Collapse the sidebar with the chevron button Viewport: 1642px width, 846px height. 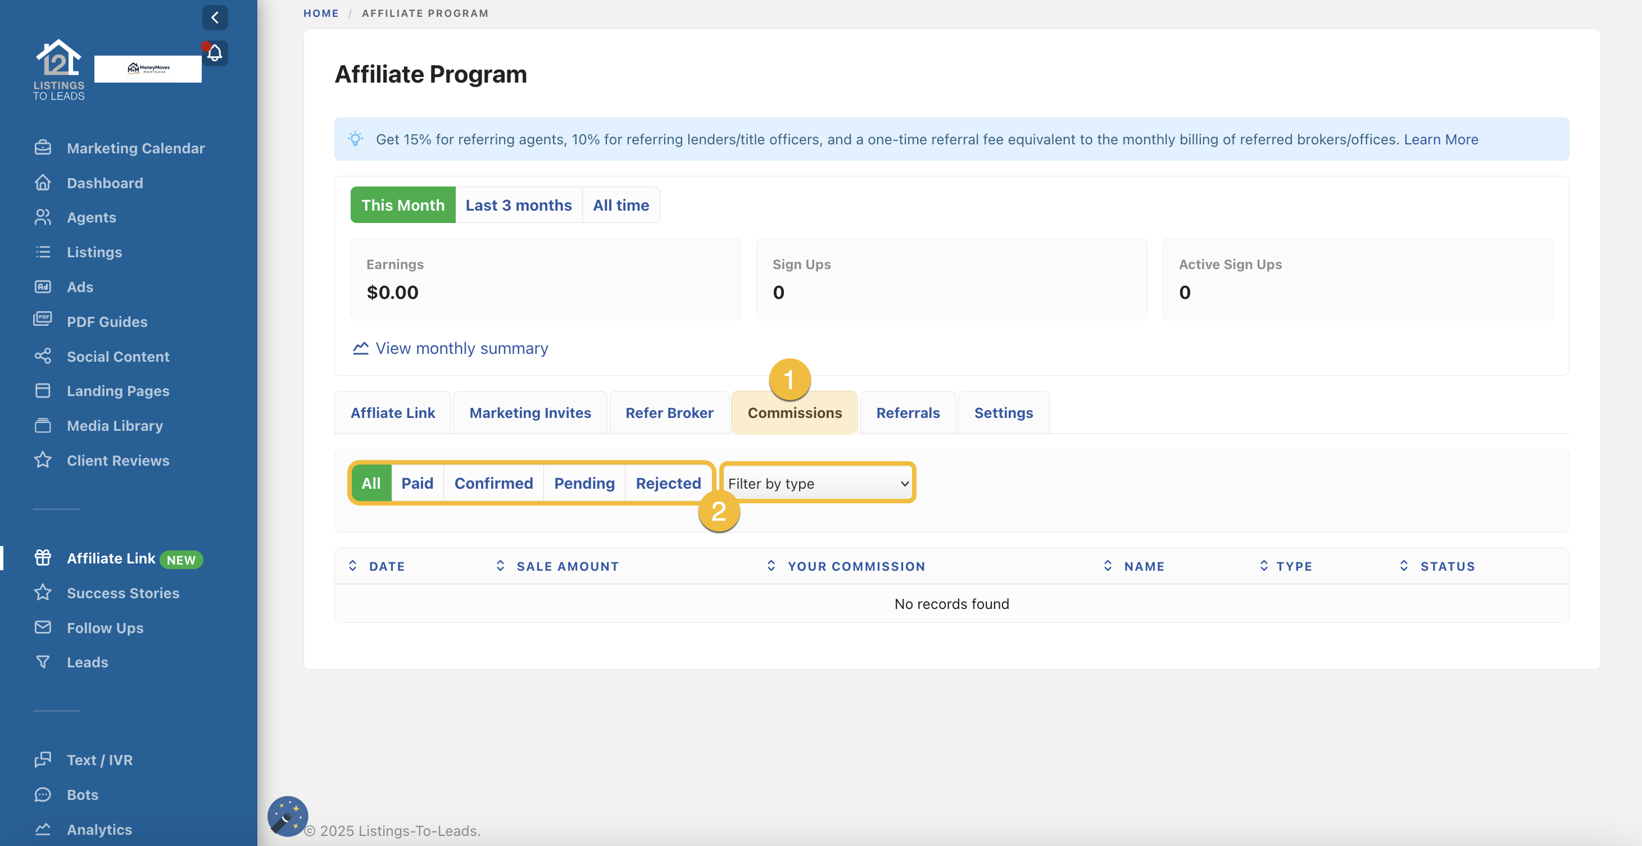pos(215,17)
